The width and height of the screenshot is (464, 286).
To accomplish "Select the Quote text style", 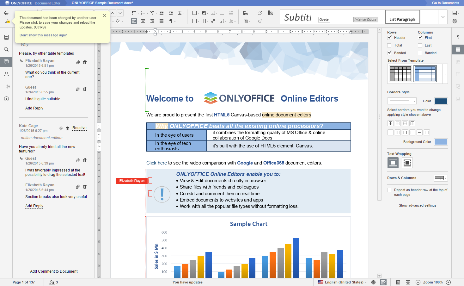I will click(333, 17).
